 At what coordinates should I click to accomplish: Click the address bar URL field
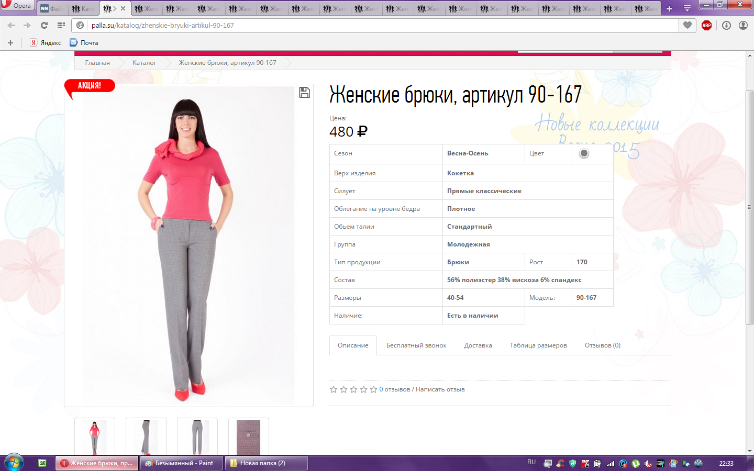[367, 25]
